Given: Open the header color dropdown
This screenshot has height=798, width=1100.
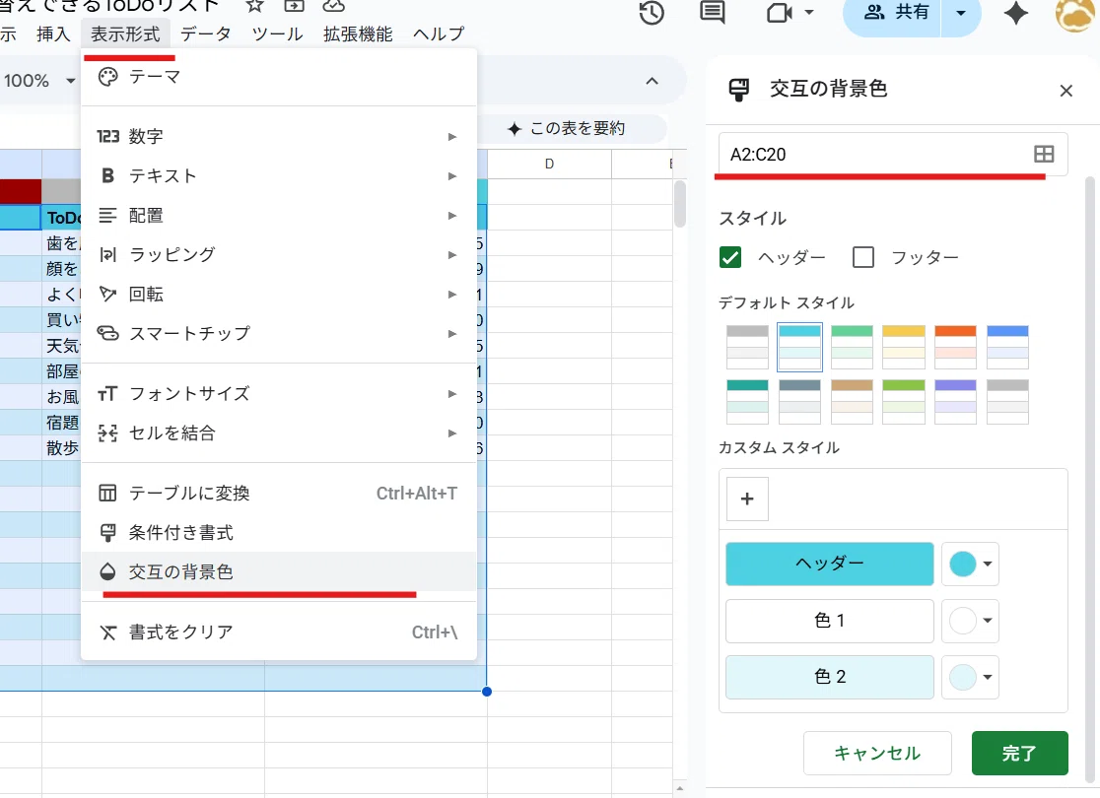Looking at the screenshot, I should [x=970, y=564].
